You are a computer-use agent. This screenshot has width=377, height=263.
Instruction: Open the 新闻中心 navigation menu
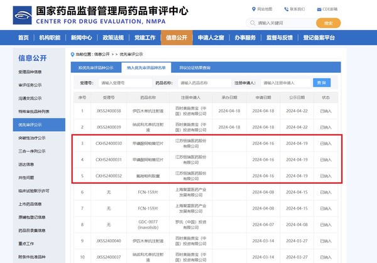point(82,38)
